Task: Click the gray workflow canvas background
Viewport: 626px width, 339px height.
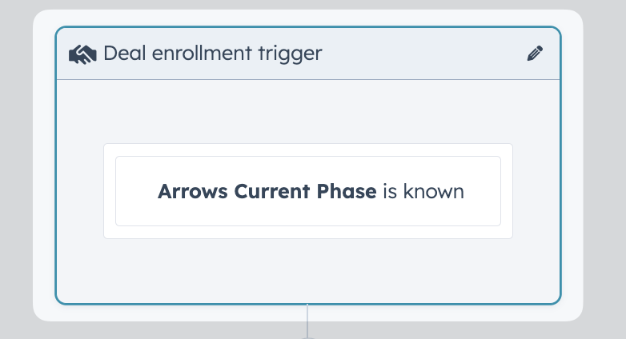Action: pyautogui.click(x=605, y=169)
